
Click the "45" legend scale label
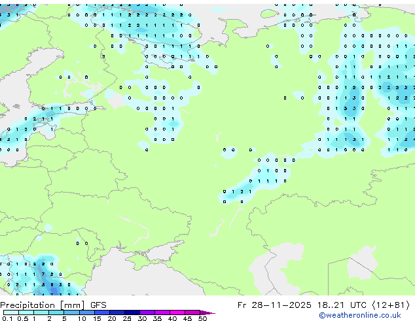pyautogui.click(x=188, y=318)
